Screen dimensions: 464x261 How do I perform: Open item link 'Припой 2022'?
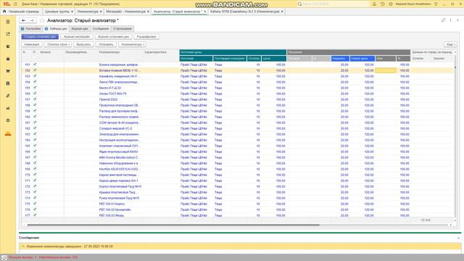click(x=108, y=99)
